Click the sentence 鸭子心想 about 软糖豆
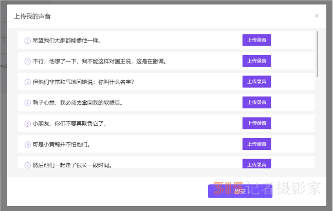 77,103
